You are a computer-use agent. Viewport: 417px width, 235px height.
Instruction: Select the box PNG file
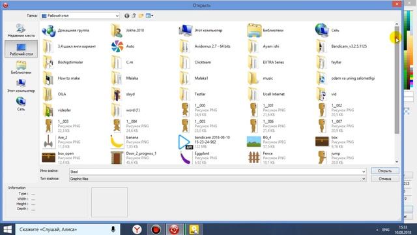click(335, 142)
